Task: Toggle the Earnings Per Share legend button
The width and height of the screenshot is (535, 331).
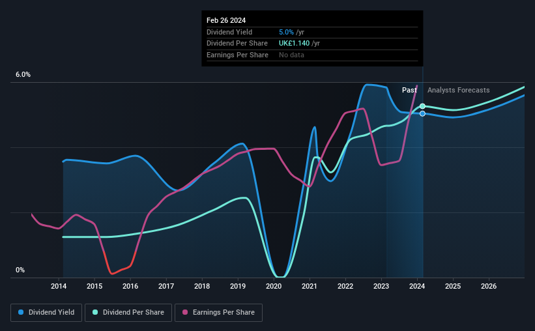Action: click(x=218, y=313)
